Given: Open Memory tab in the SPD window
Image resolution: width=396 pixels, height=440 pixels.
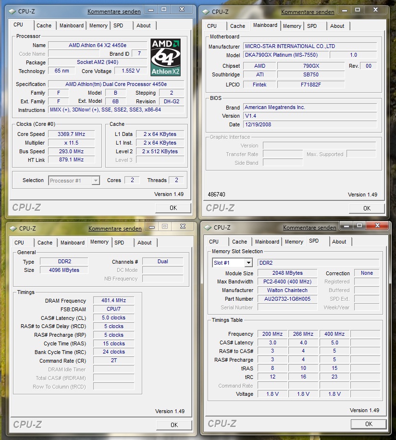Looking at the screenshot, I should point(294,242).
